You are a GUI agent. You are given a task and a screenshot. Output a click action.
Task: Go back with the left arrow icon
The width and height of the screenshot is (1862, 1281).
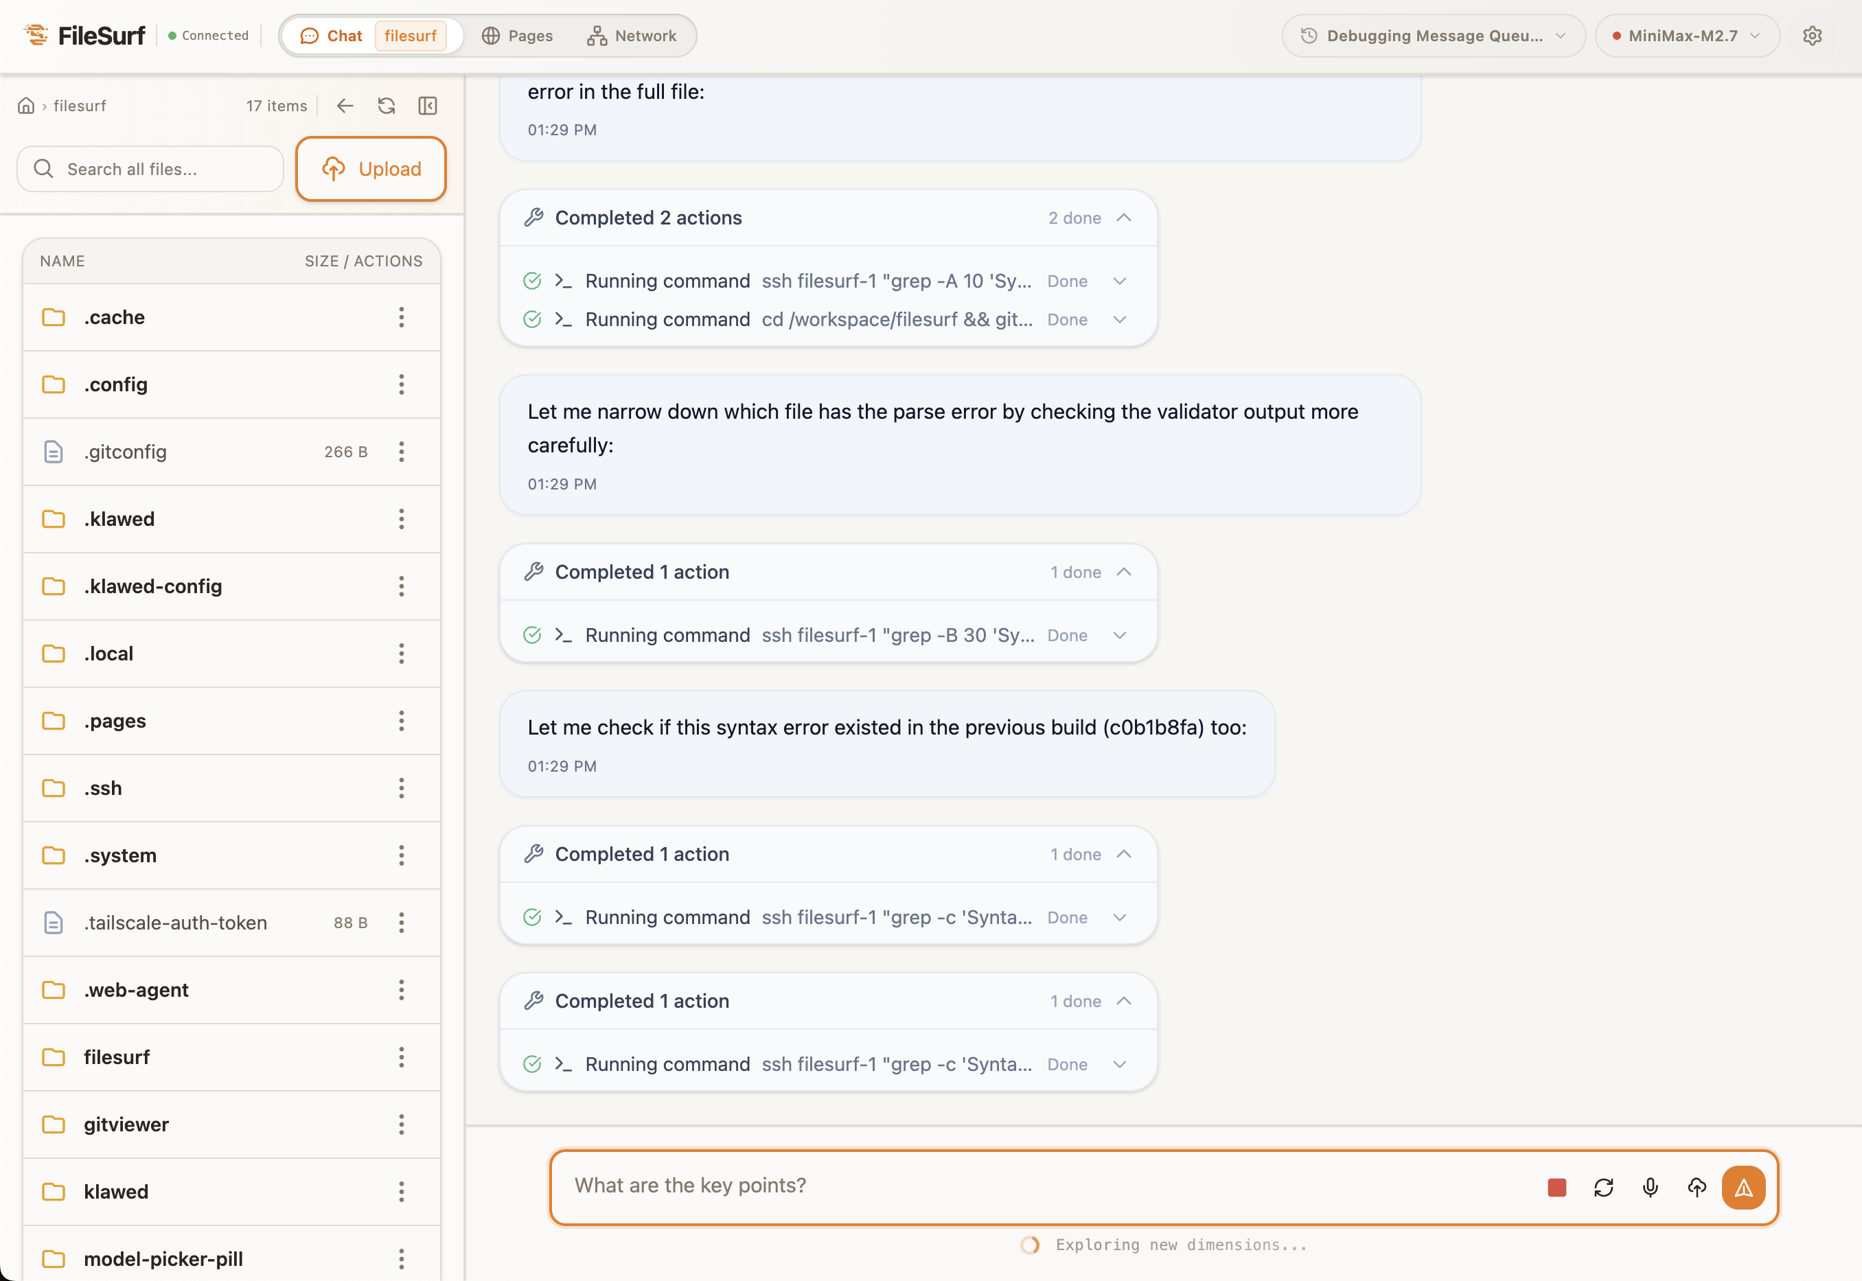pyautogui.click(x=345, y=106)
